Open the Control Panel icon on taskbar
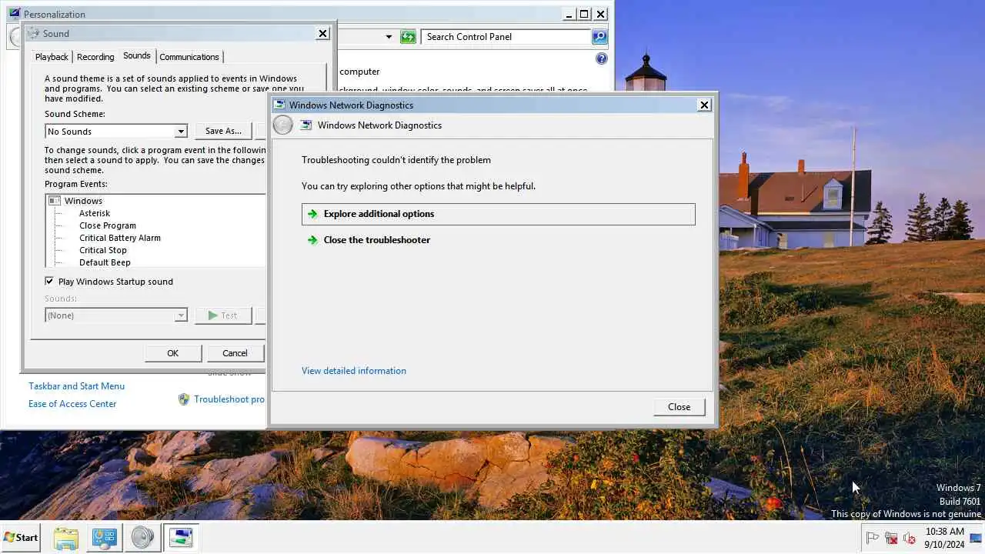985x554 pixels. click(104, 538)
